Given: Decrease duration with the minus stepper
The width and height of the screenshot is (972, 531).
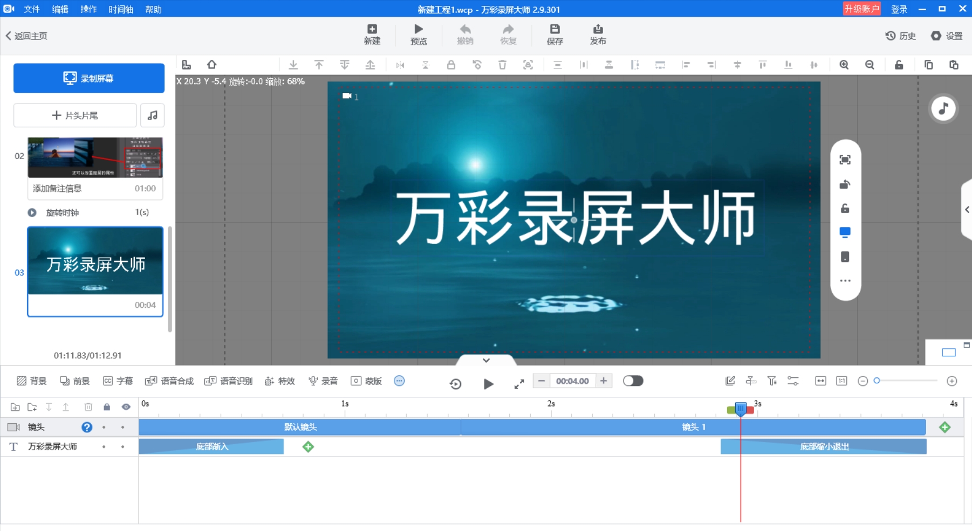Looking at the screenshot, I should [541, 381].
